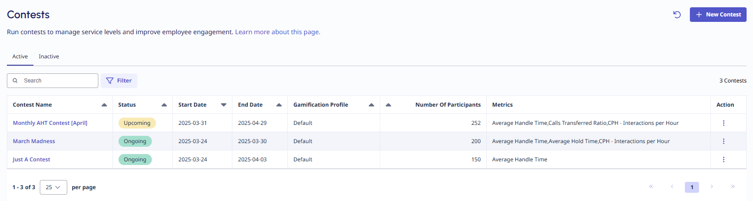Click the refresh contests icon
Screen dimensions: 753x201
coord(677,15)
